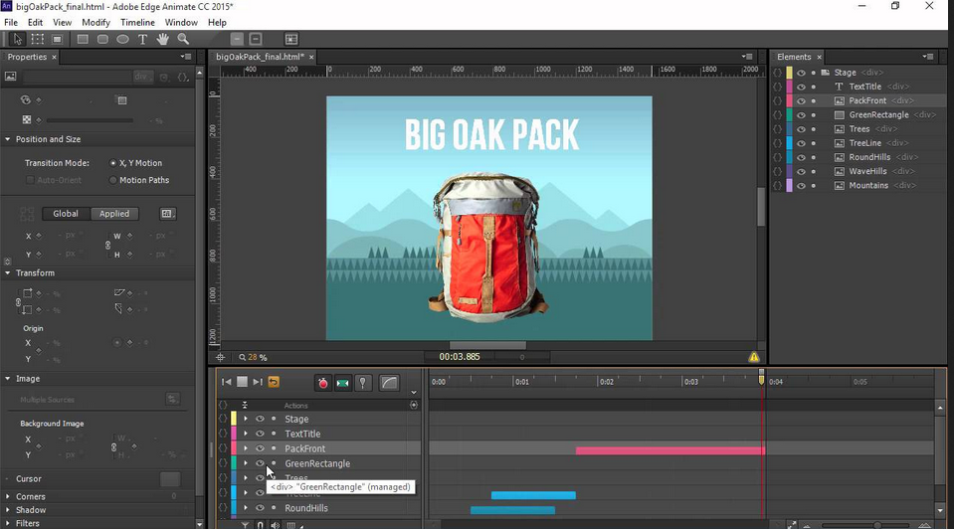Collapse the Image section
Image resolution: width=954 pixels, height=529 pixels.
click(8, 378)
